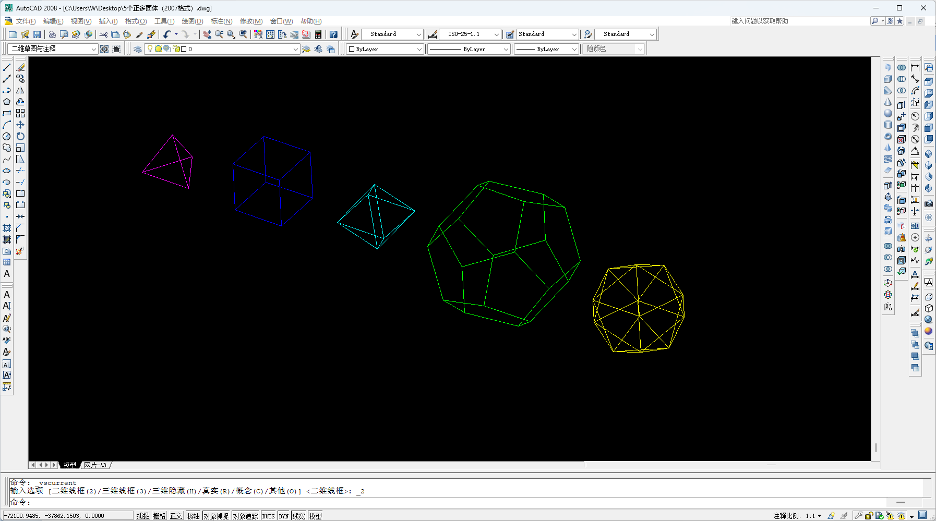Select the Move tool
Viewport: 936px width, 521px height.
[20, 125]
